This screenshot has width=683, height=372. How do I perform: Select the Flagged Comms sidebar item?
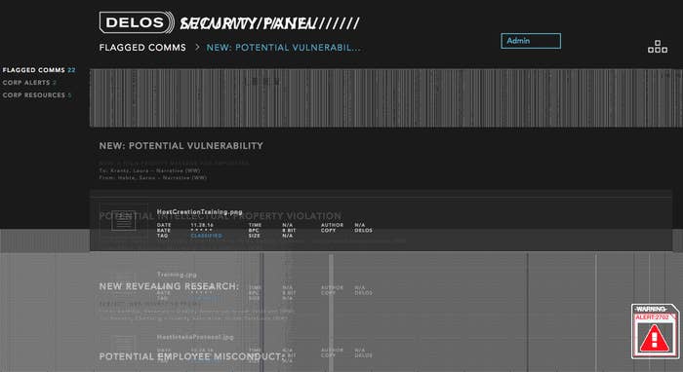(39, 70)
